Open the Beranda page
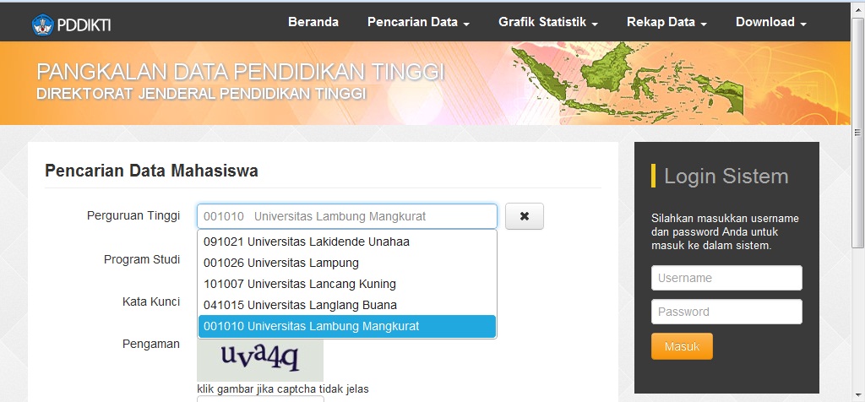Viewport: 865px width, 402px height. pos(313,22)
